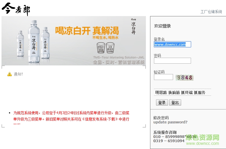
Task: Open the 修改密码 change password link
Action: point(161,118)
